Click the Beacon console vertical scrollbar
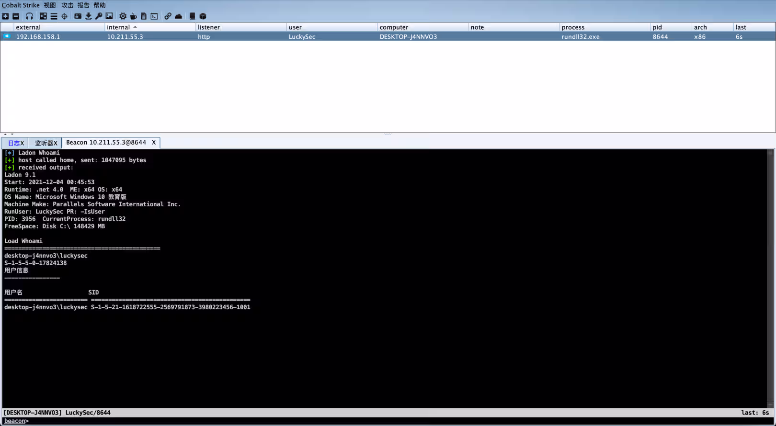776x426 pixels. pyautogui.click(x=770, y=278)
